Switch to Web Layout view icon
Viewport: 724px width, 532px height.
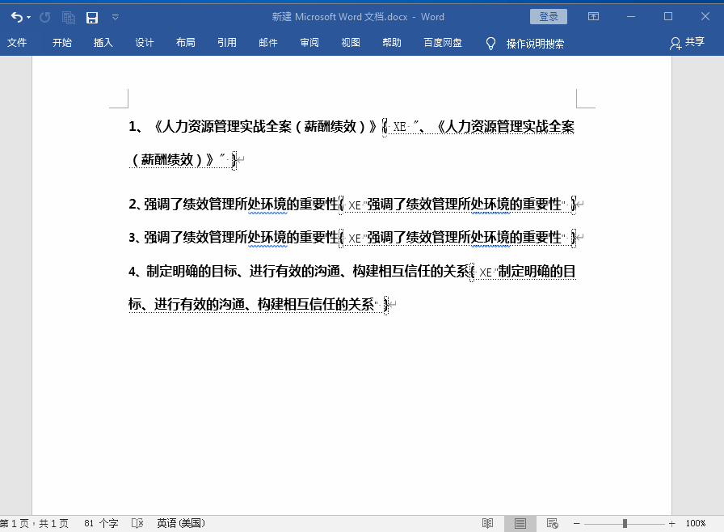click(552, 523)
